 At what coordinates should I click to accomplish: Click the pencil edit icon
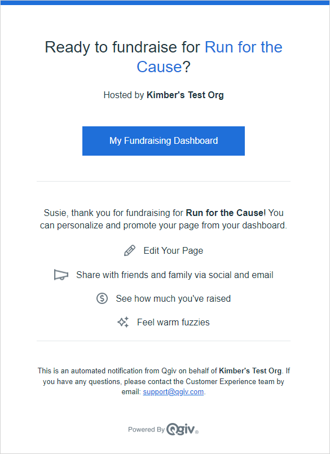tap(130, 250)
